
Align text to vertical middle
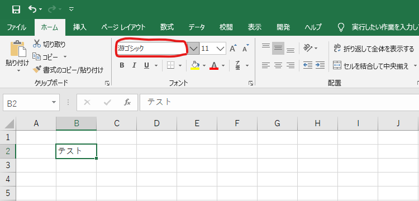pyautogui.click(x=278, y=49)
